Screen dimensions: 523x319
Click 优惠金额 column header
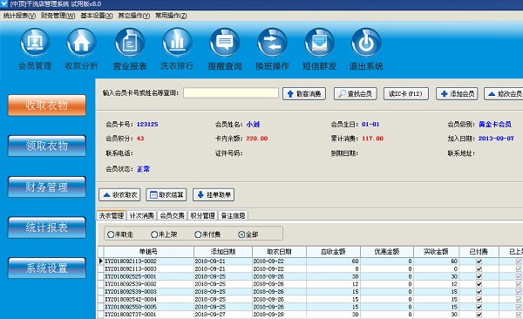point(386,252)
